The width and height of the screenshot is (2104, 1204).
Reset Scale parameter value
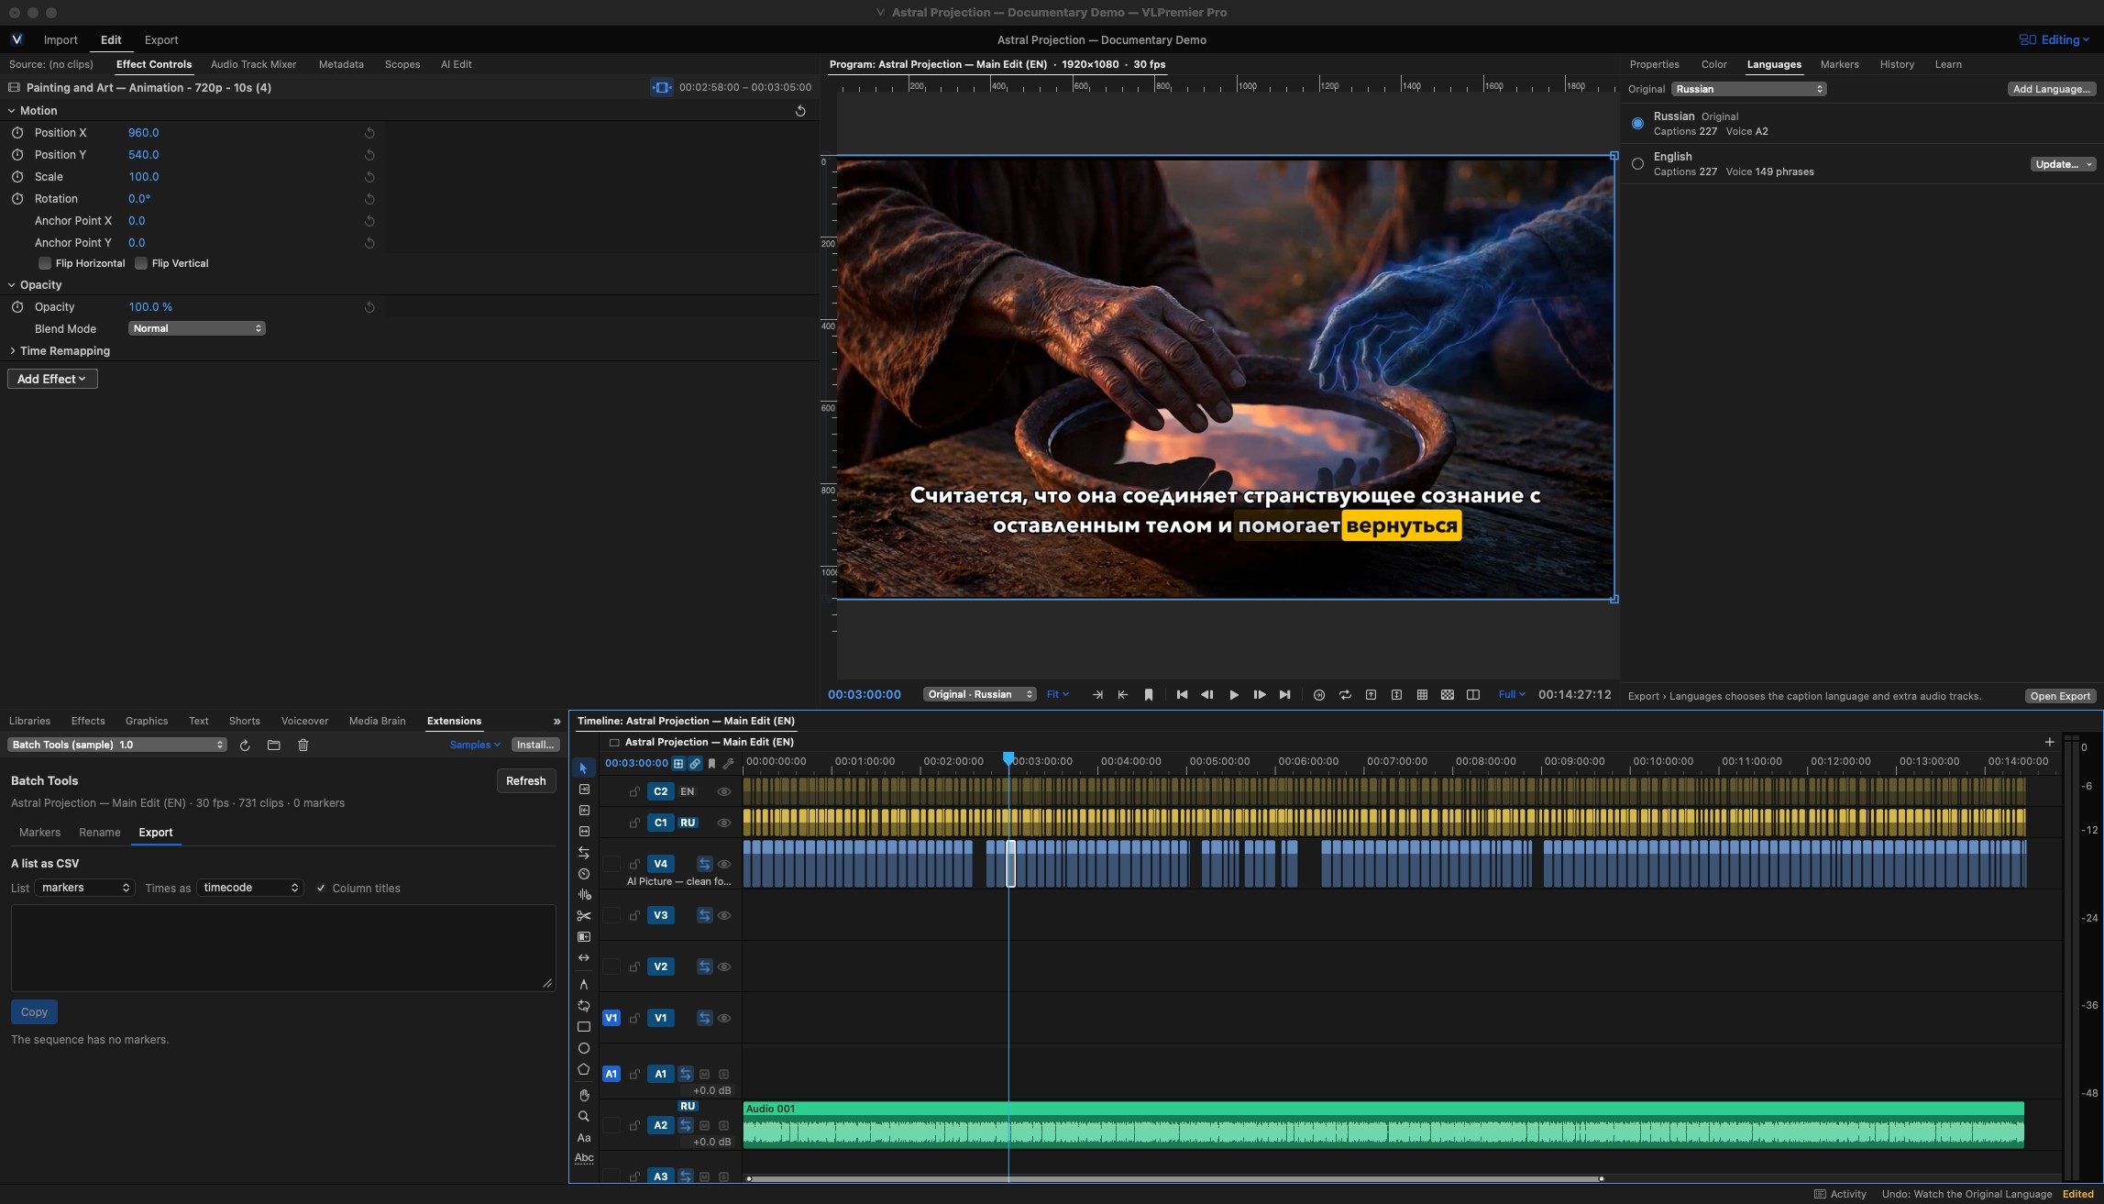tap(369, 177)
